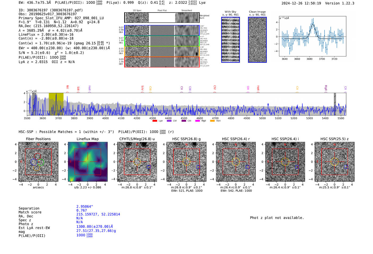Open the Lineflux Map image
Screen dimensions: 373x254
pyautogui.click(x=88, y=162)
